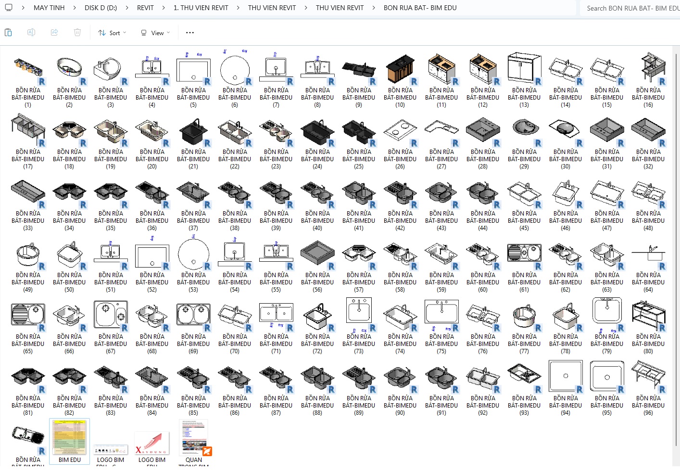Expand chevron after DISK D (D:) breadcrumb
Screen dimensions: 680x473
pos(127,8)
